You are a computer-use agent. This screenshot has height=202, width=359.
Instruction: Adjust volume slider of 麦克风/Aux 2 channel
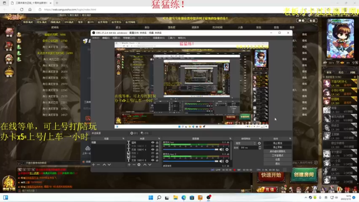pyautogui.click(x=190, y=161)
